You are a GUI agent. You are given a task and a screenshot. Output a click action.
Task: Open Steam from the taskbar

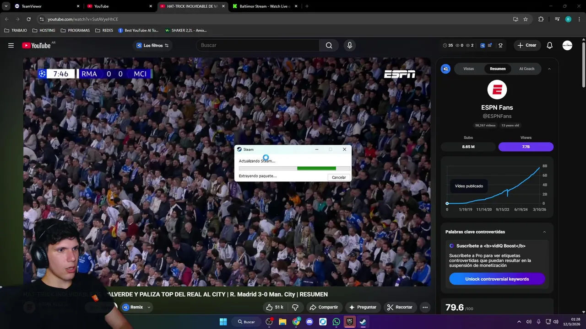(363, 322)
